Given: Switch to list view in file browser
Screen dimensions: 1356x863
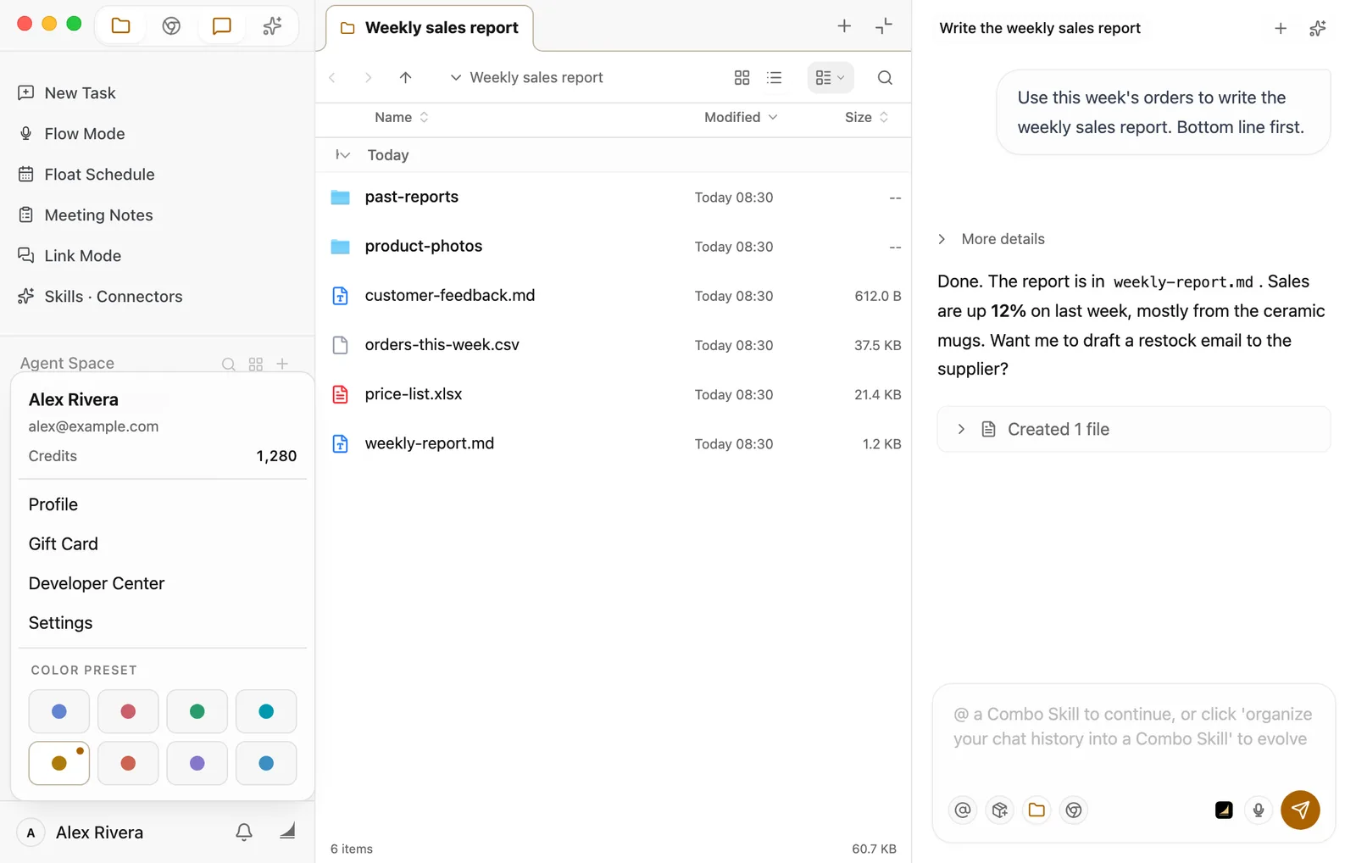Looking at the screenshot, I should pos(774,78).
